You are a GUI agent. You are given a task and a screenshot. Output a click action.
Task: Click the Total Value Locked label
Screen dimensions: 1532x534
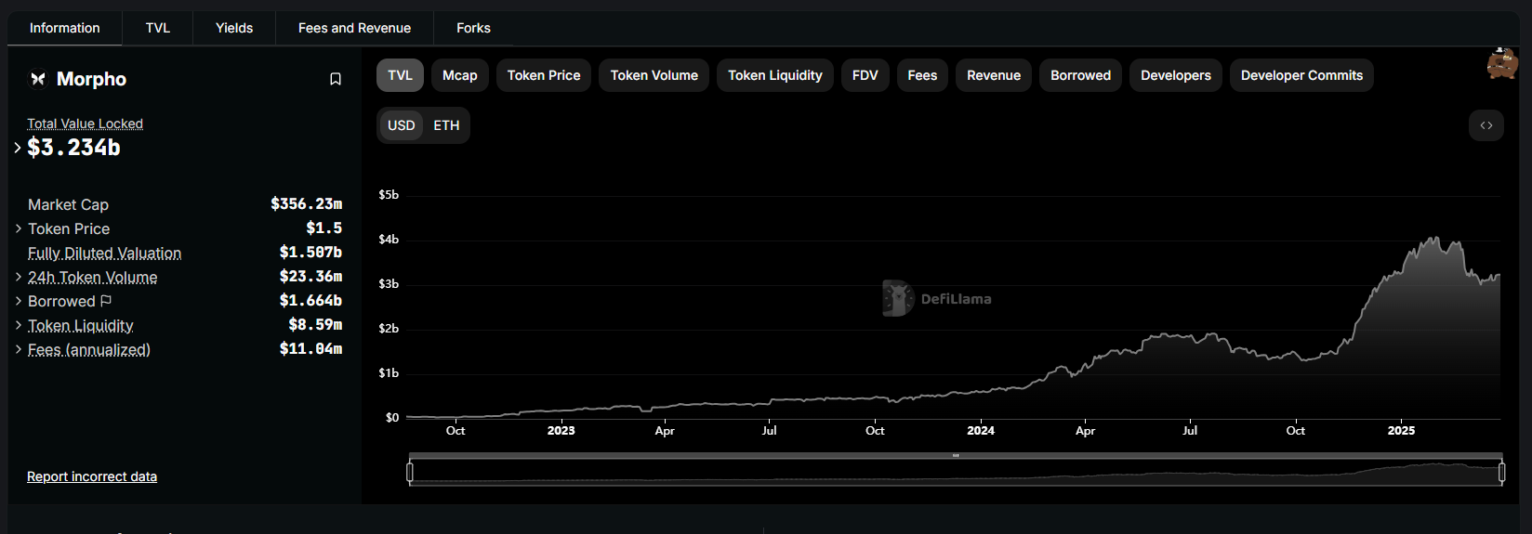tap(85, 124)
